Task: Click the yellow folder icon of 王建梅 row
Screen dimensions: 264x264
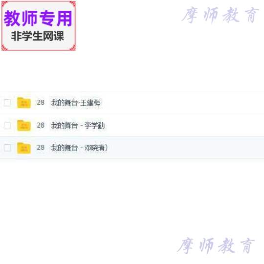Action: click(x=24, y=103)
